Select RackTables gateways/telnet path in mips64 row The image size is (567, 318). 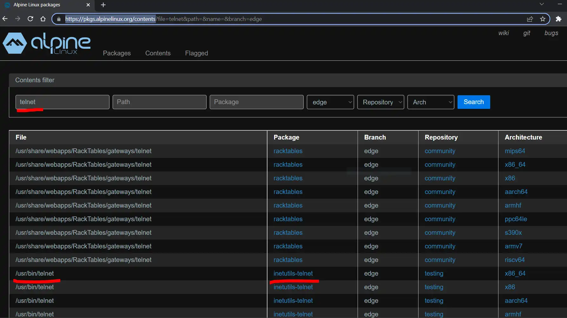click(x=83, y=151)
